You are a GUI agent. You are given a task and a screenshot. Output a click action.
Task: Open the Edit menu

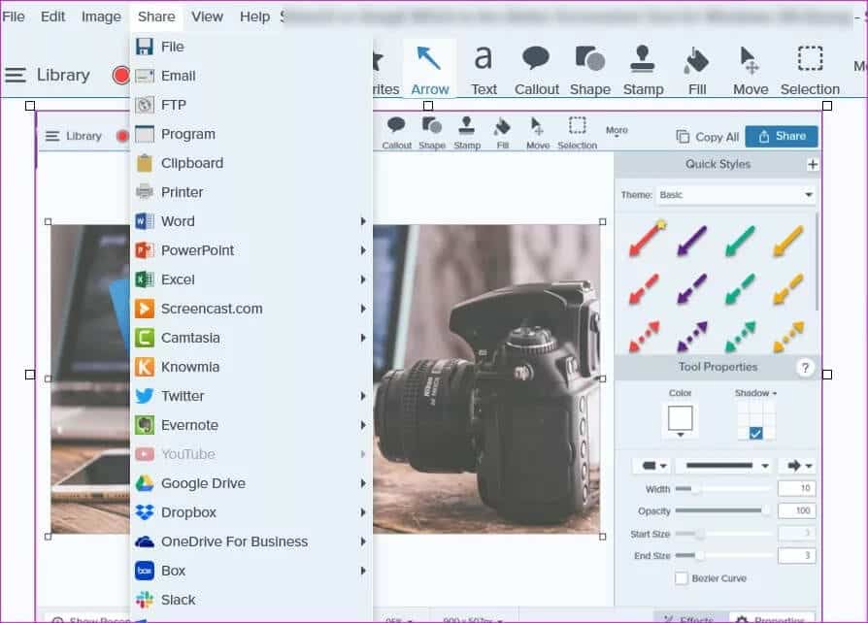point(52,16)
